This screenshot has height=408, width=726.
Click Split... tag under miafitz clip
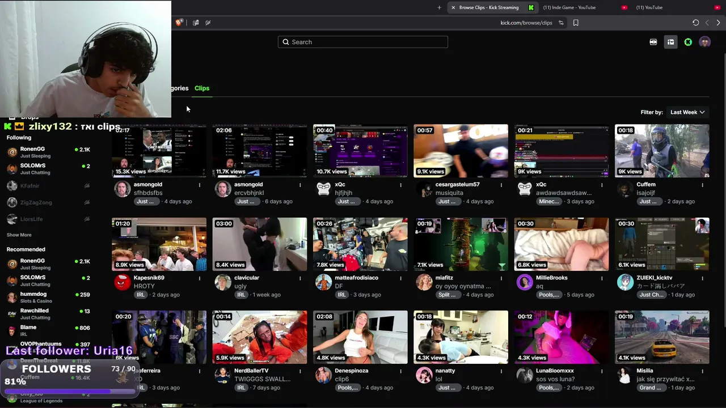(x=447, y=295)
